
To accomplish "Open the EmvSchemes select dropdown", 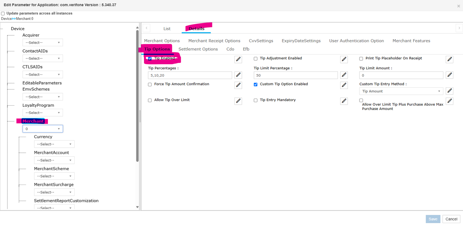I will point(43,97).
